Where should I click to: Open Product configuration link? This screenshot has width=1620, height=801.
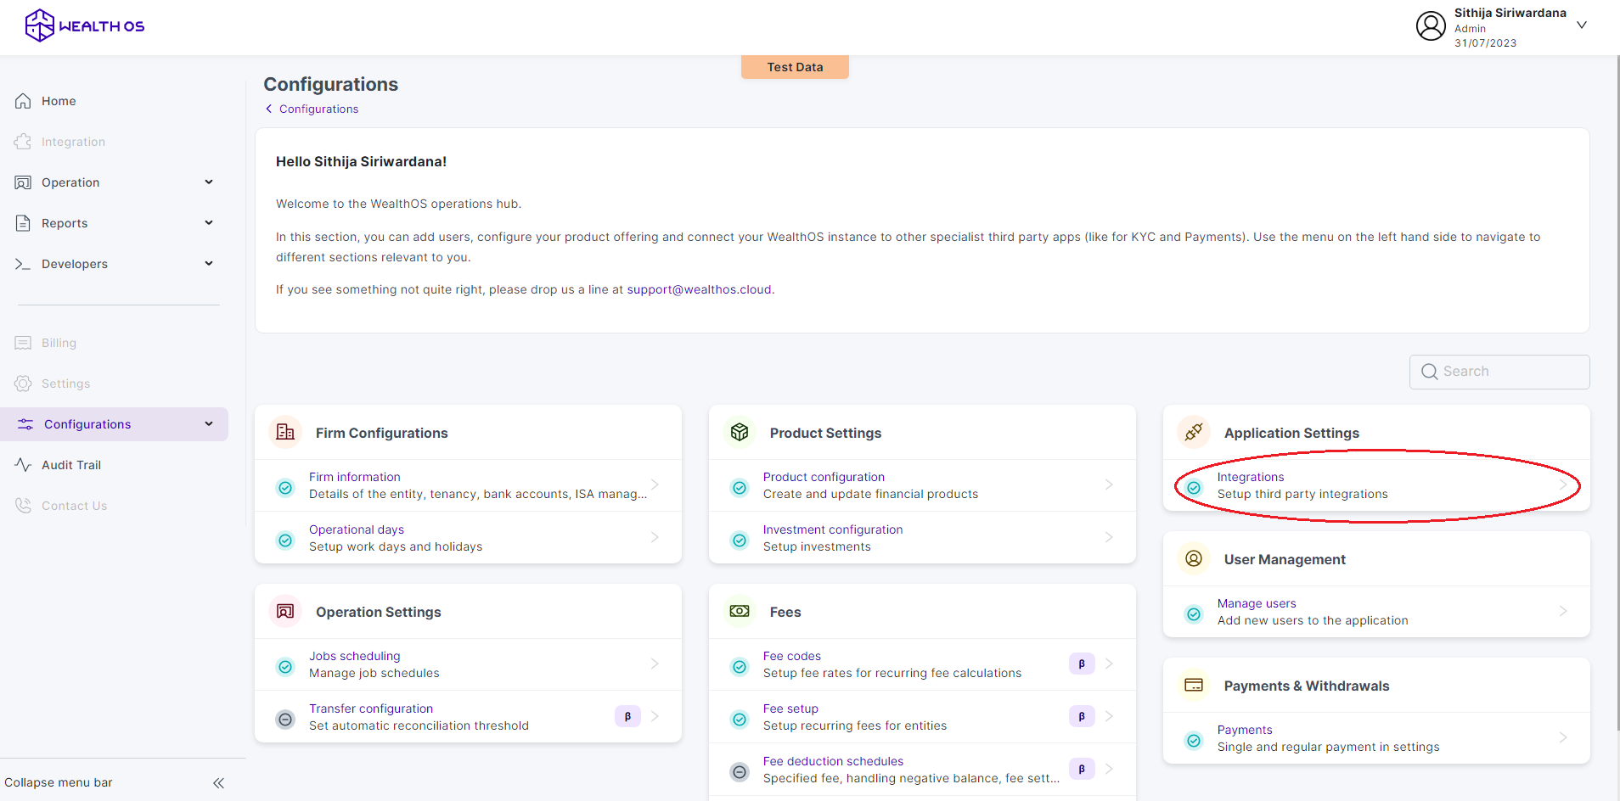[x=824, y=477]
